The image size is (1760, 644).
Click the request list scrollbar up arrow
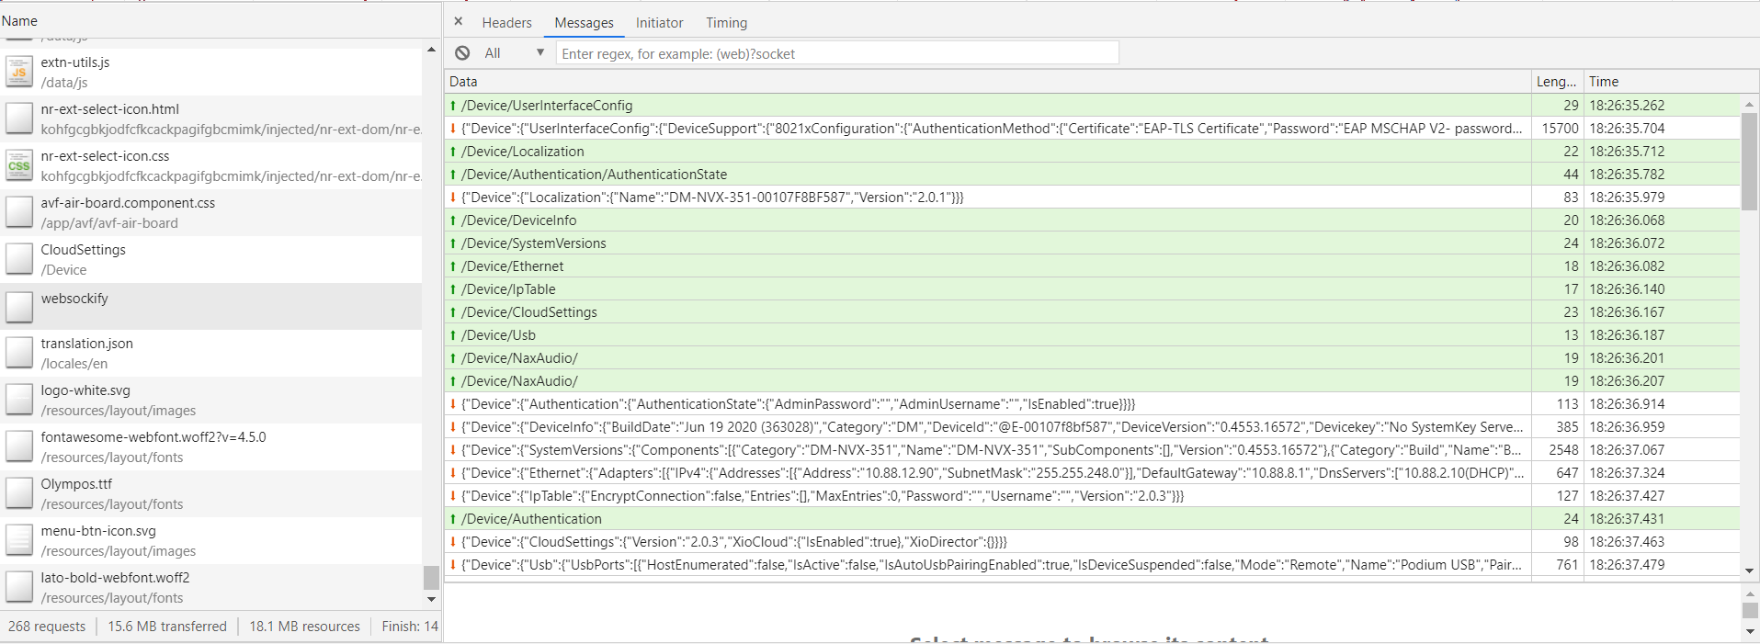pyautogui.click(x=431, y=50)
